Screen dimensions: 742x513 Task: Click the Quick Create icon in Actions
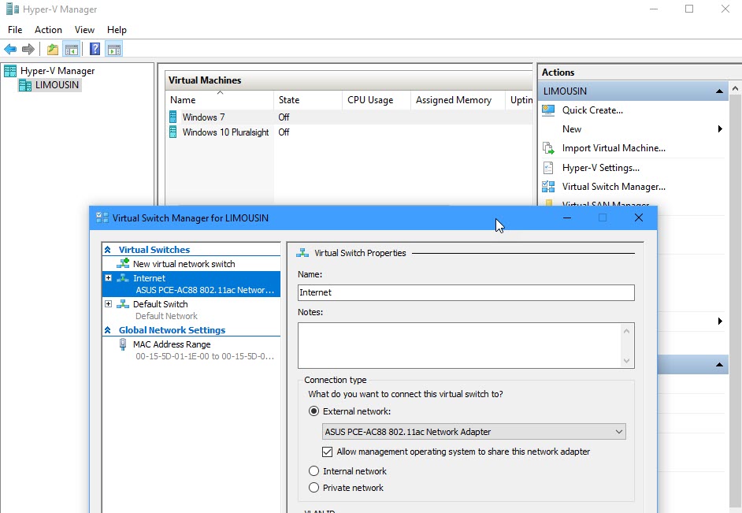pyautogui.click(x=549, y=110)
